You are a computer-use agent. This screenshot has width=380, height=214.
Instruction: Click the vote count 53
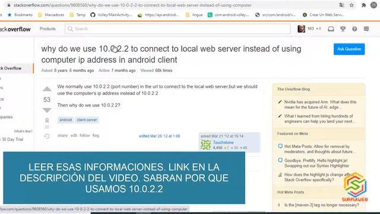point(47,99)
